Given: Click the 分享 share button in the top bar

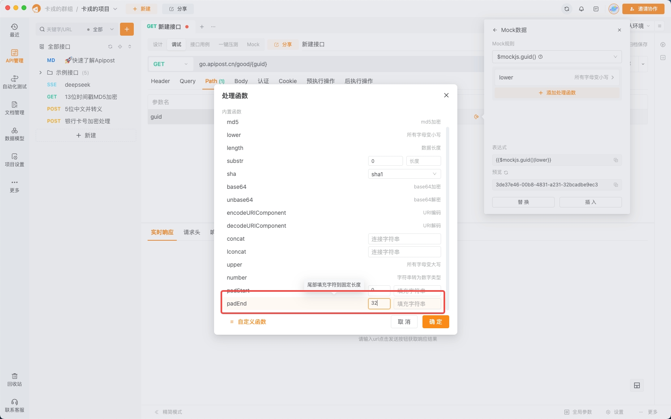Looking at the screenshot, I should 178,9.
